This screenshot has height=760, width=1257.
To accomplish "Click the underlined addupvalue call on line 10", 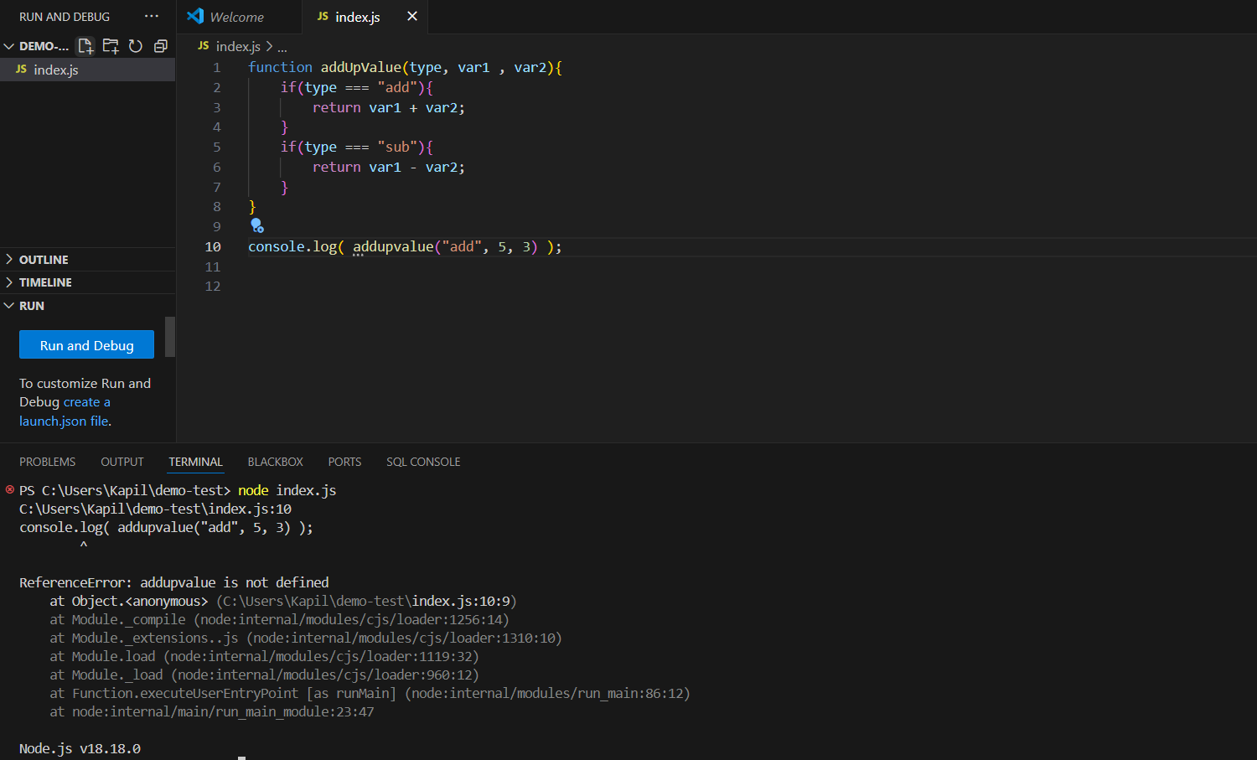I will coord(393,247).
